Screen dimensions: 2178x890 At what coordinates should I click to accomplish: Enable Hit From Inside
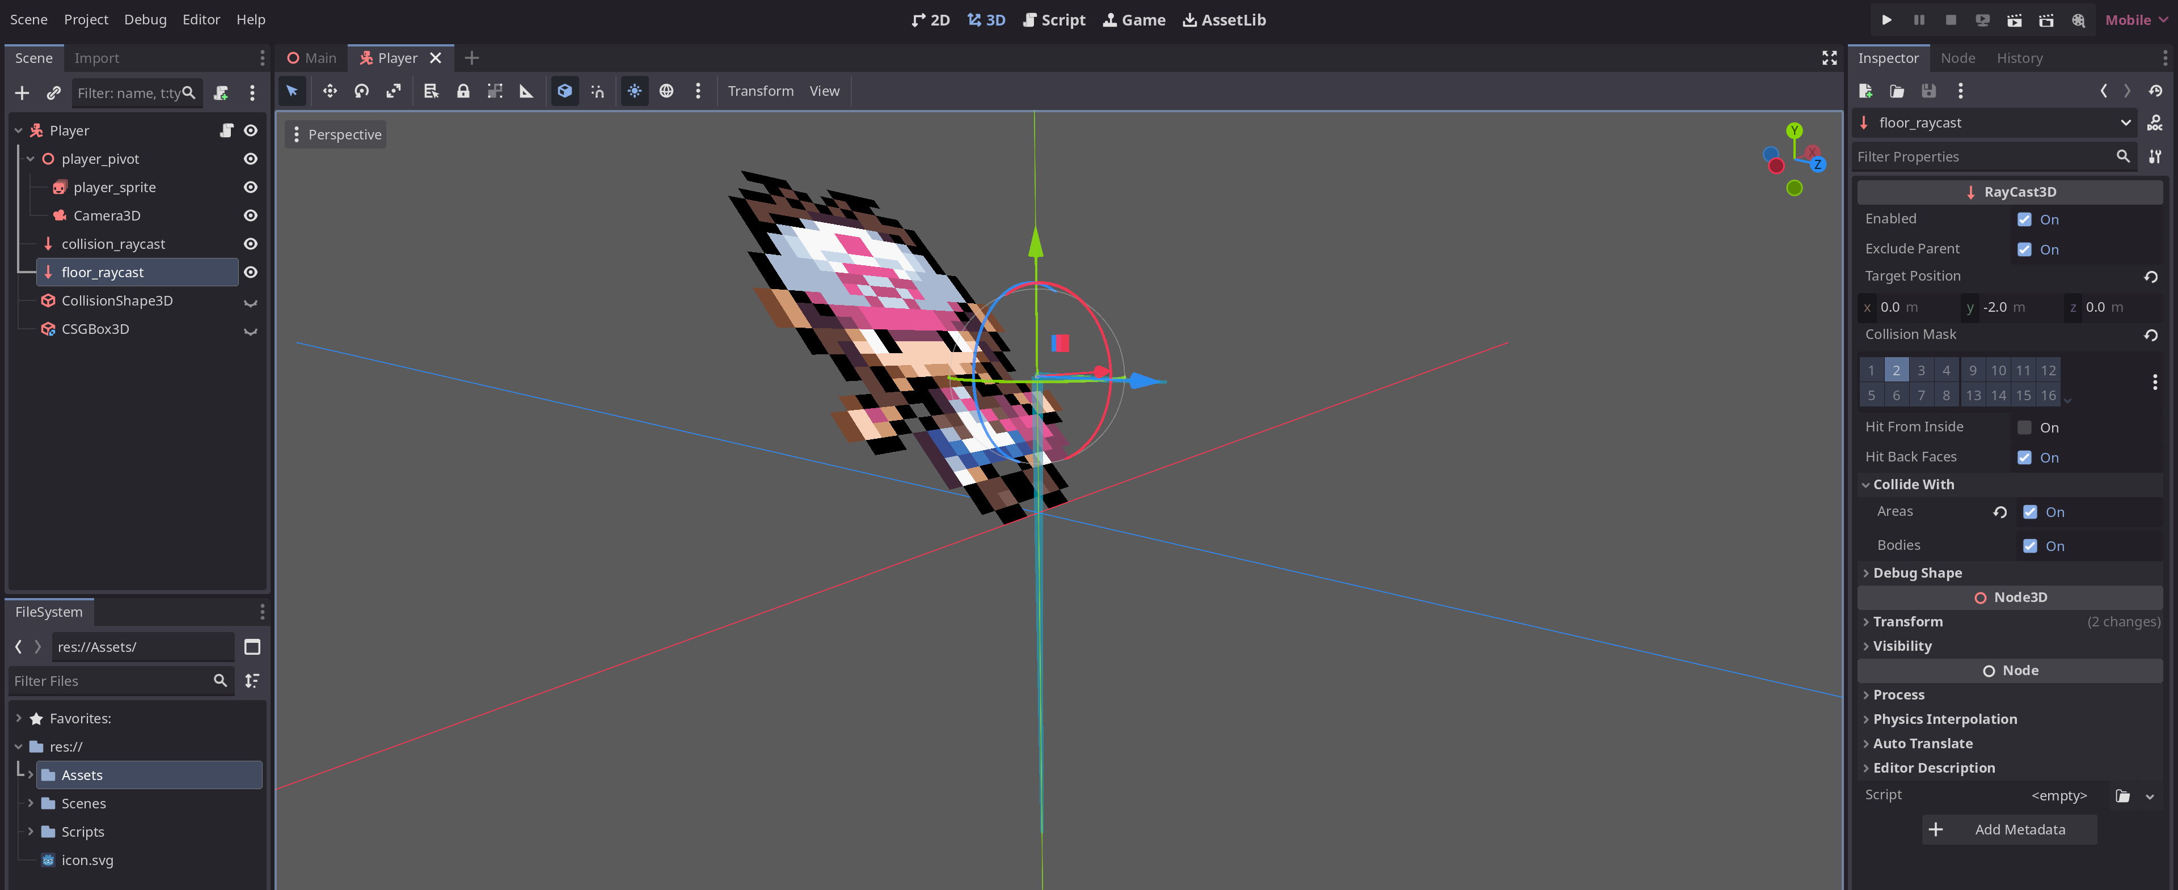coord(2024,427)
